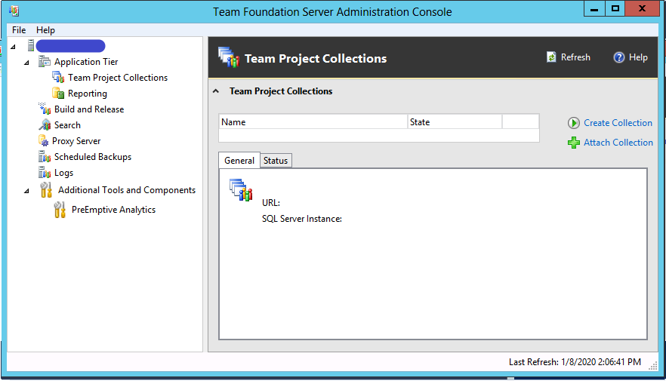
Task: Click the Create Collection link
Action: (618, 123)
